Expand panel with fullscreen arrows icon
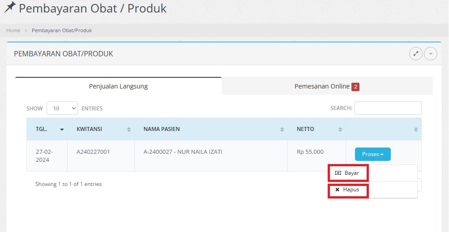 coord(416,54)
